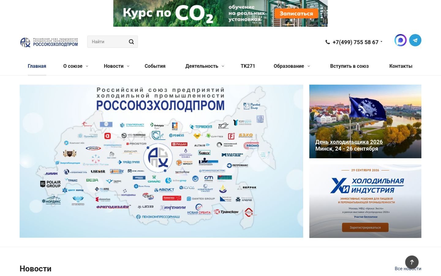Click the ПЕТРОМАКС logo on map
Viewport: 441px width, 276px height.
[x=238, y=165]
